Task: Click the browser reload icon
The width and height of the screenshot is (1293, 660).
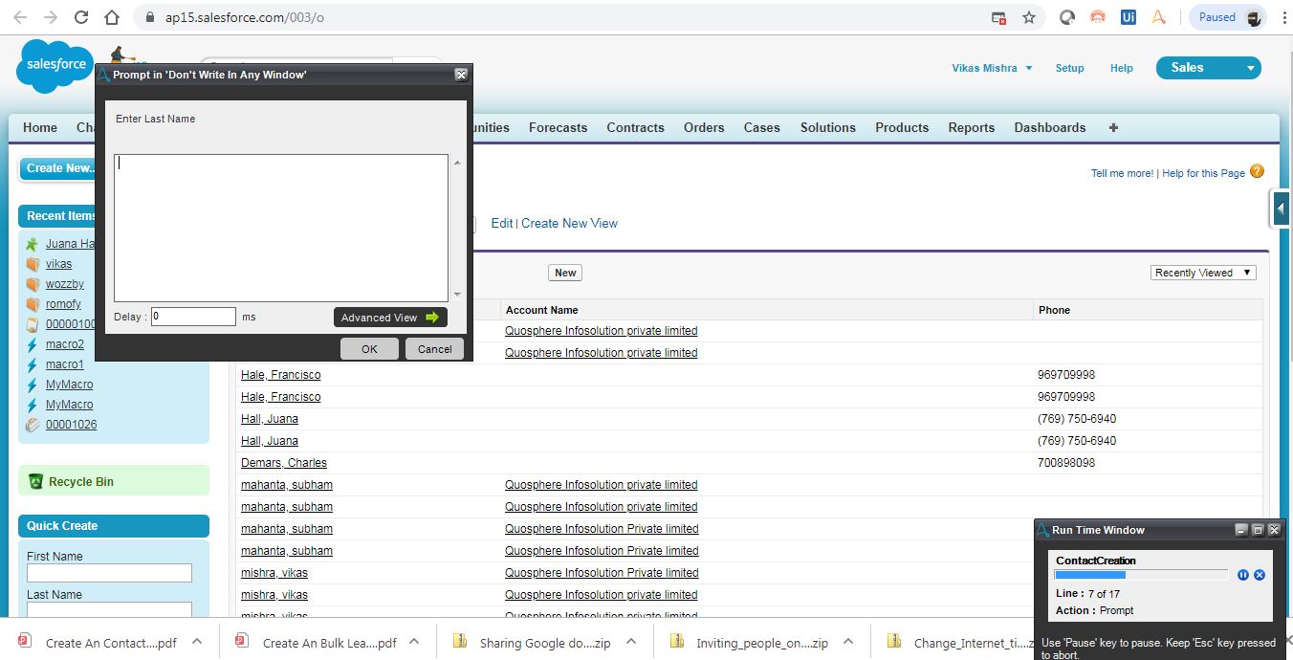Action: pos(81,17)
